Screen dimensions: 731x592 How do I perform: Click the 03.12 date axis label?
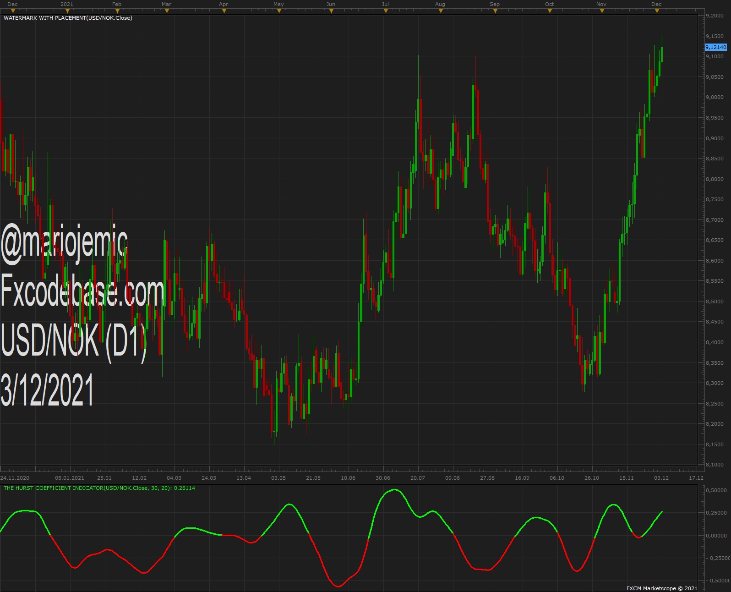tap(661, 478)
